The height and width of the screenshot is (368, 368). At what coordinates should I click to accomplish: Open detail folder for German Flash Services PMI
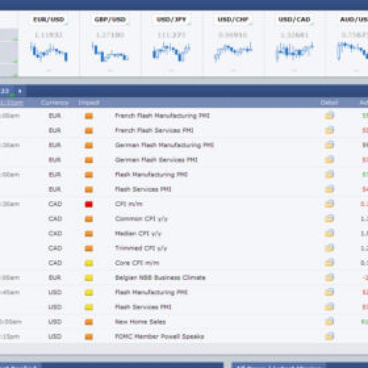tap(329, 160)
